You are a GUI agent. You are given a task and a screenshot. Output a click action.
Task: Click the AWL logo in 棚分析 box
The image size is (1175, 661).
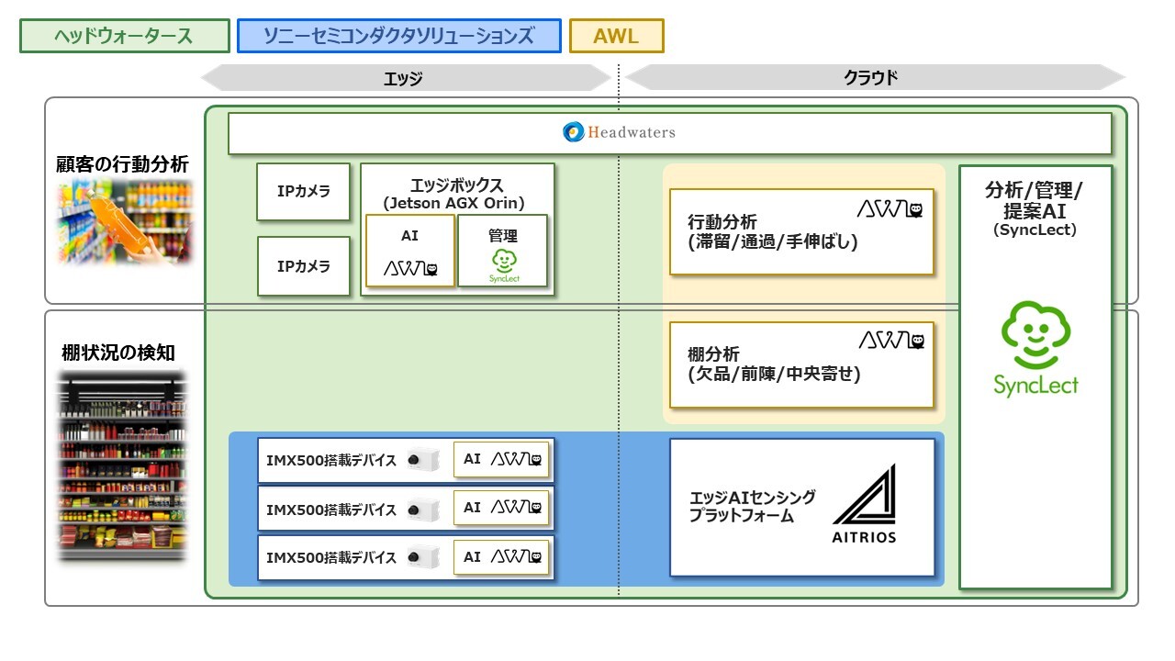[x=890, y=341]
